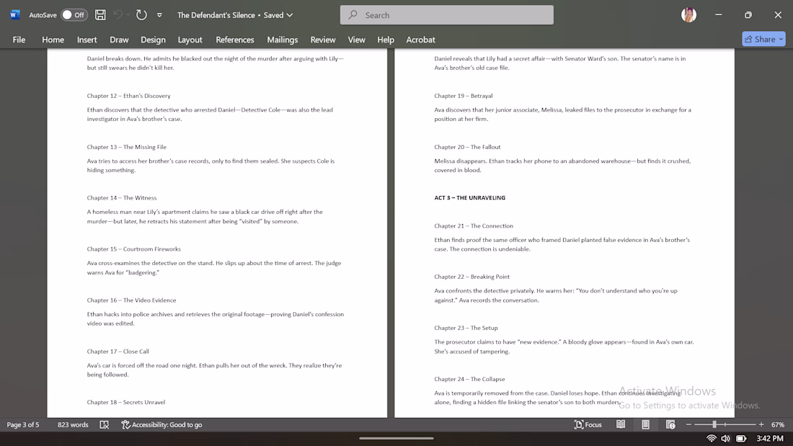Viewport: 793px width, 446px height.
Task: Click the Word application icon
Action: pos(14,14)
